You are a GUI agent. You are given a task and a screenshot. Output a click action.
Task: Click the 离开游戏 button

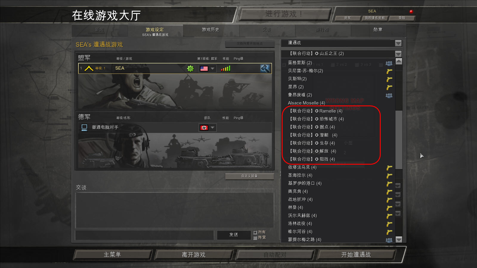coord(194,255)
